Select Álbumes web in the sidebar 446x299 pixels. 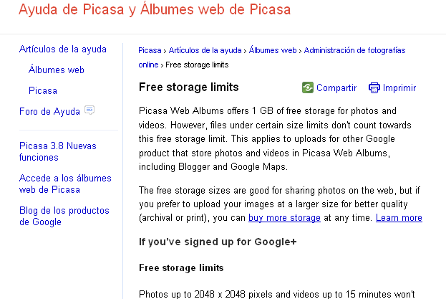(x=57, y=70)
